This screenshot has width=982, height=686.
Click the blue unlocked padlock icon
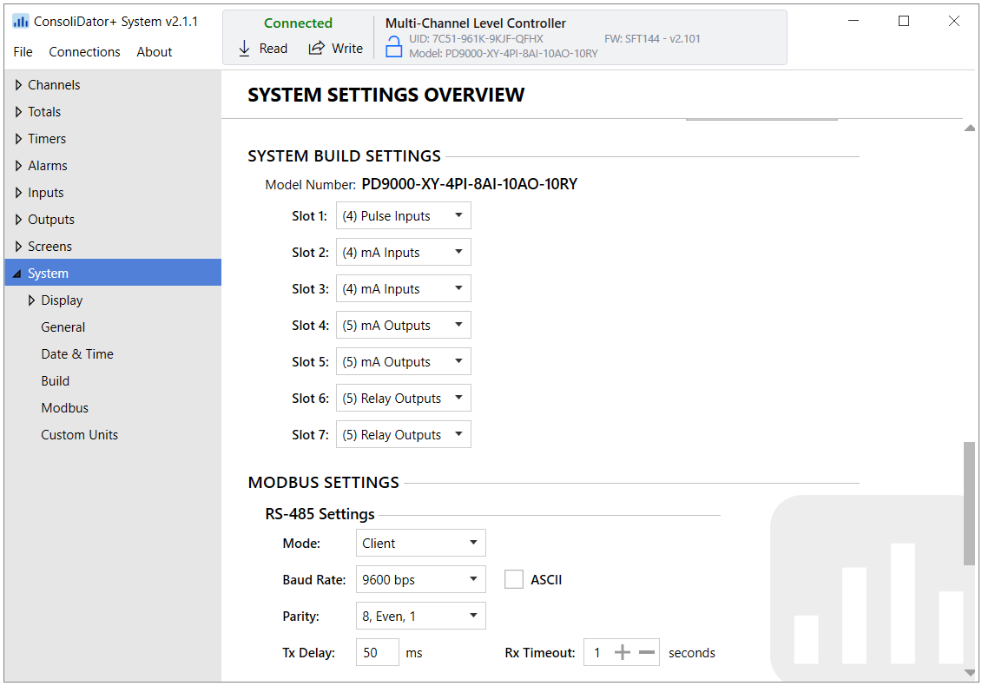(x=394, y=46)
